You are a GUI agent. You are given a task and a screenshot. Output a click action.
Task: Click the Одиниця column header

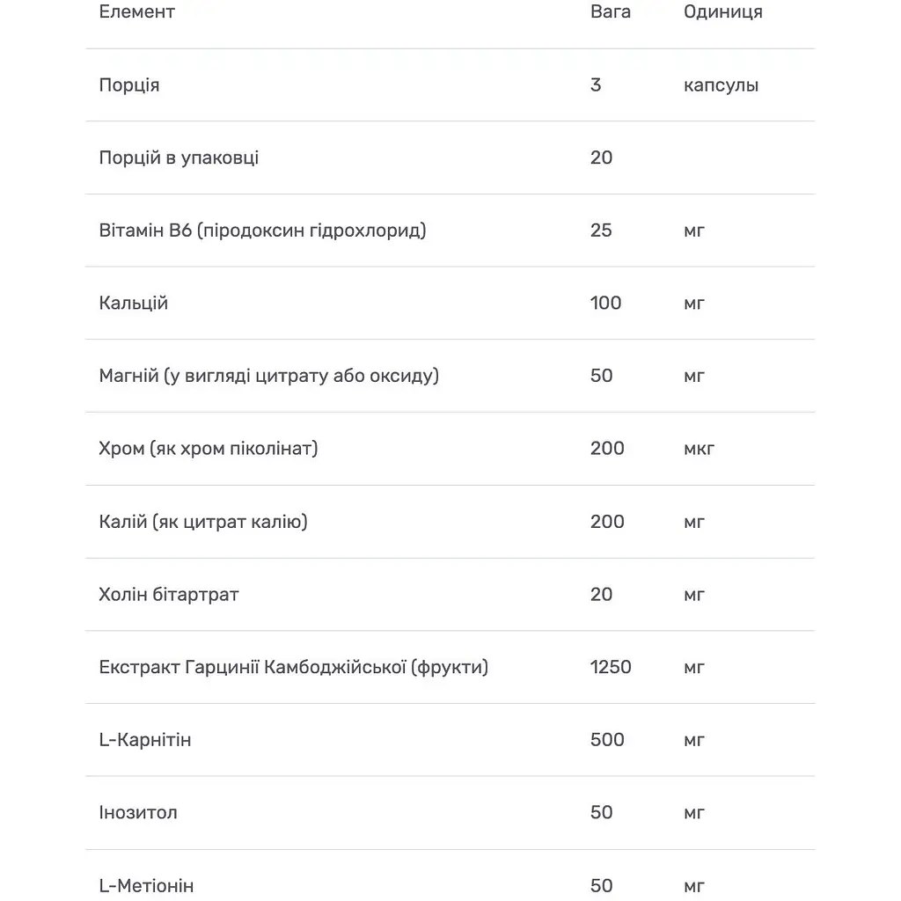click(x=722, y=12)
